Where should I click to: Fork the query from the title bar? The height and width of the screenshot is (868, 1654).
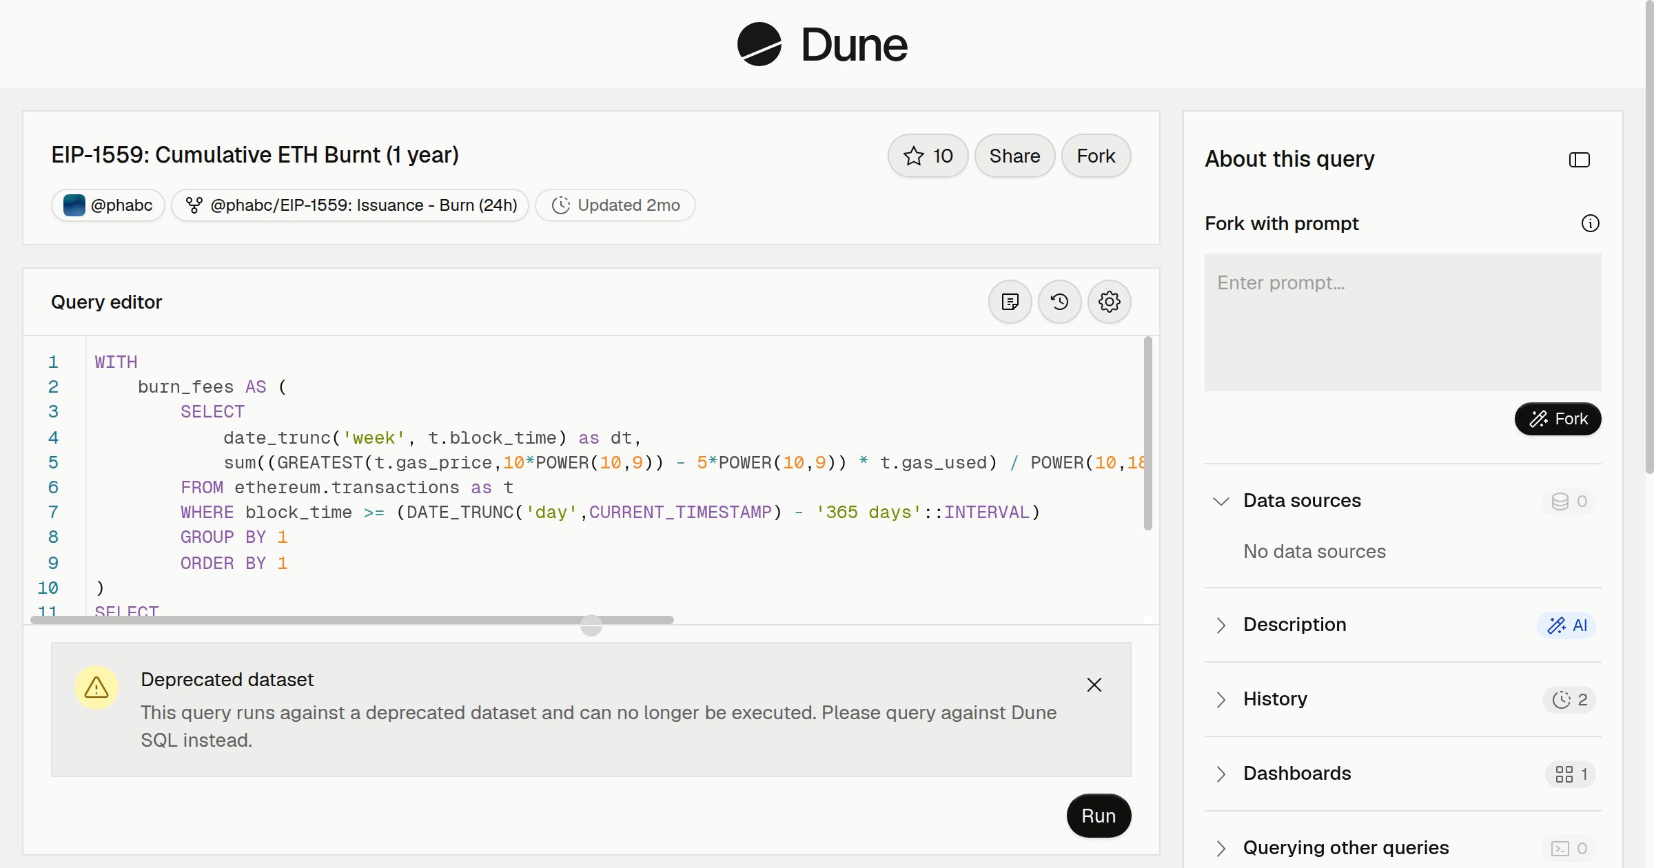[x=1096, y=156]
